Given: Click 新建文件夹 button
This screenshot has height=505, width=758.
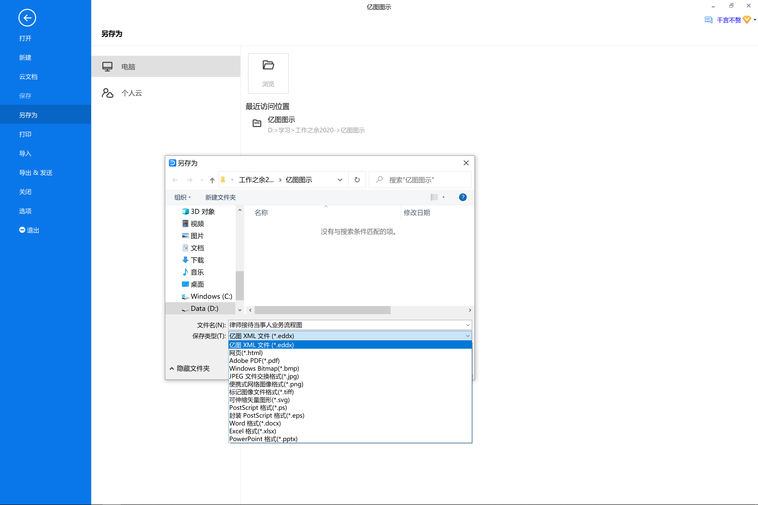Looking at the screenshot, I should coord(220,197).
